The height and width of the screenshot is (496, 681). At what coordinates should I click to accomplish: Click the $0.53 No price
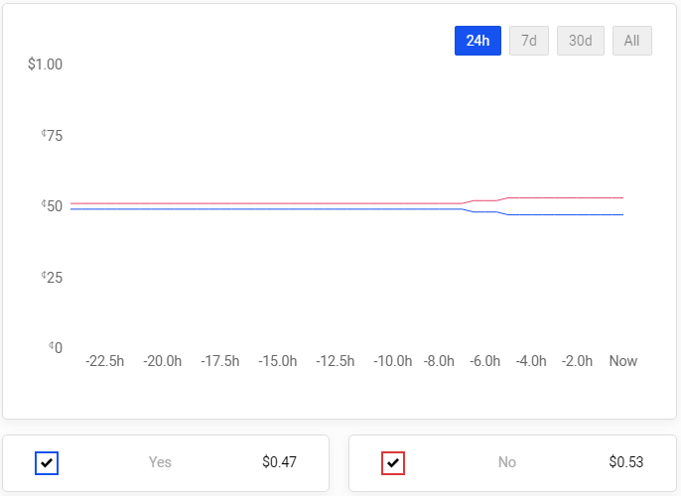[x=626, y=462]
